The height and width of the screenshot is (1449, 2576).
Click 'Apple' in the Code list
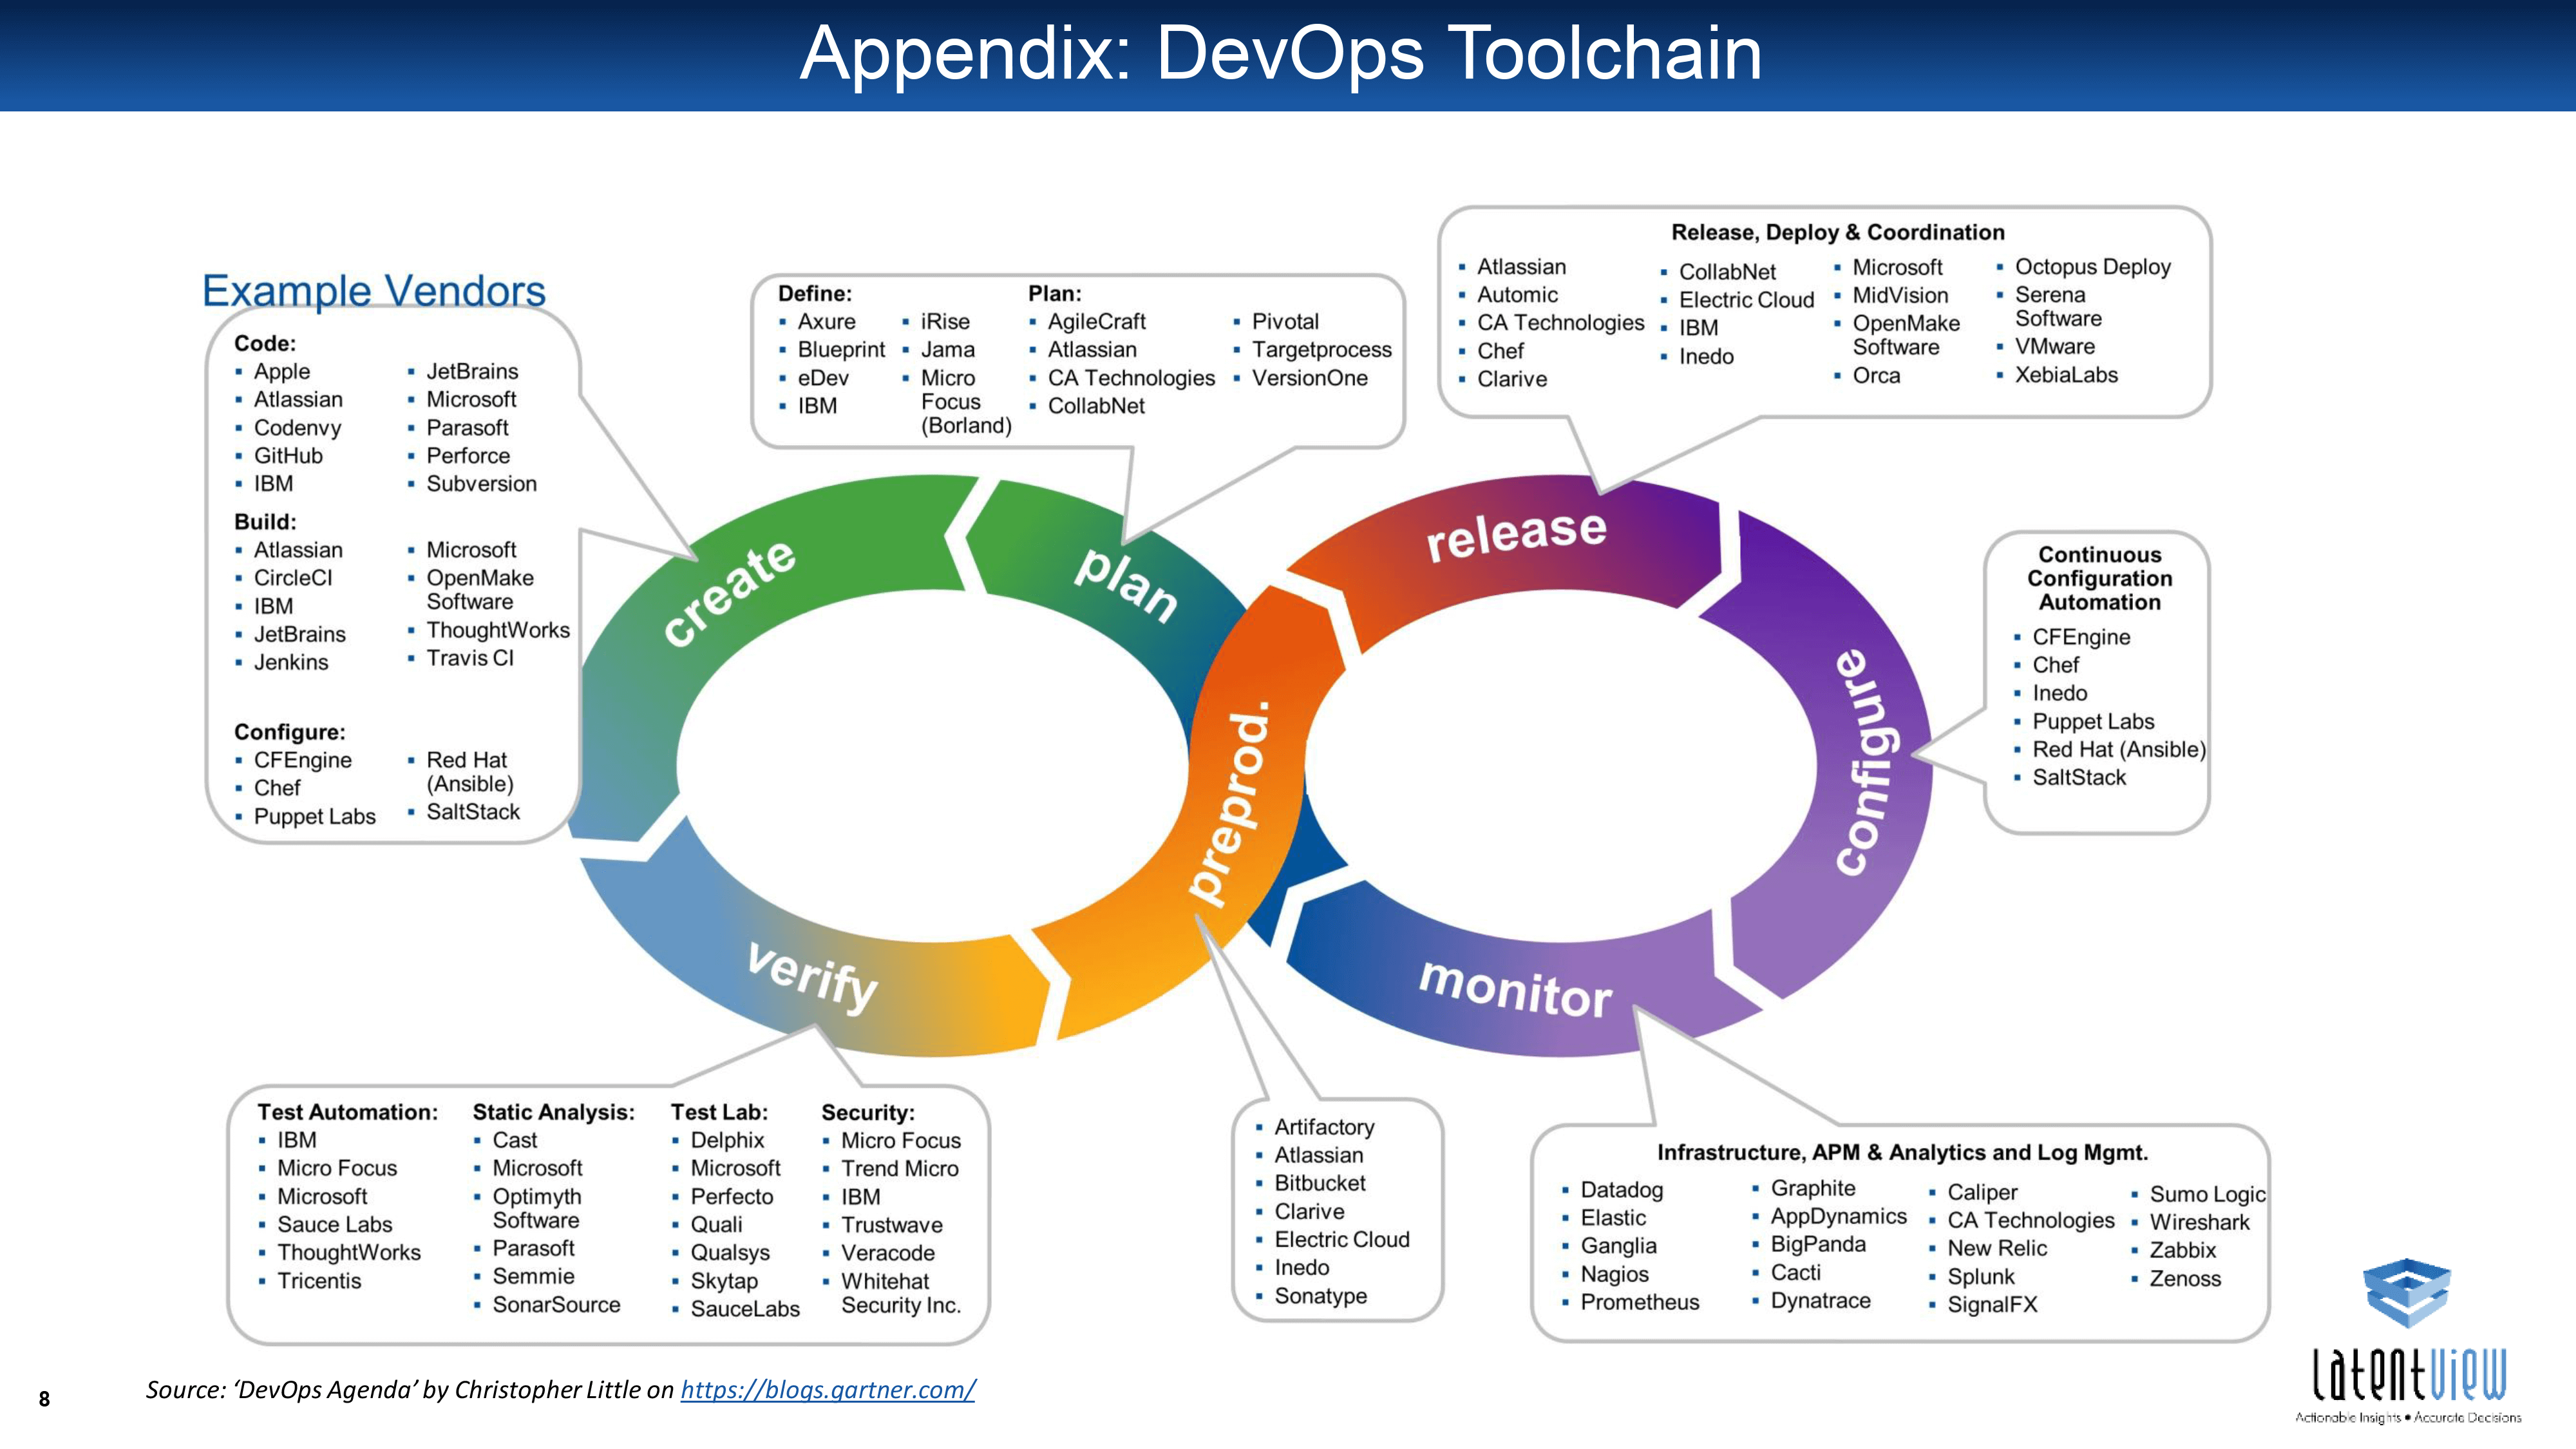282,371
